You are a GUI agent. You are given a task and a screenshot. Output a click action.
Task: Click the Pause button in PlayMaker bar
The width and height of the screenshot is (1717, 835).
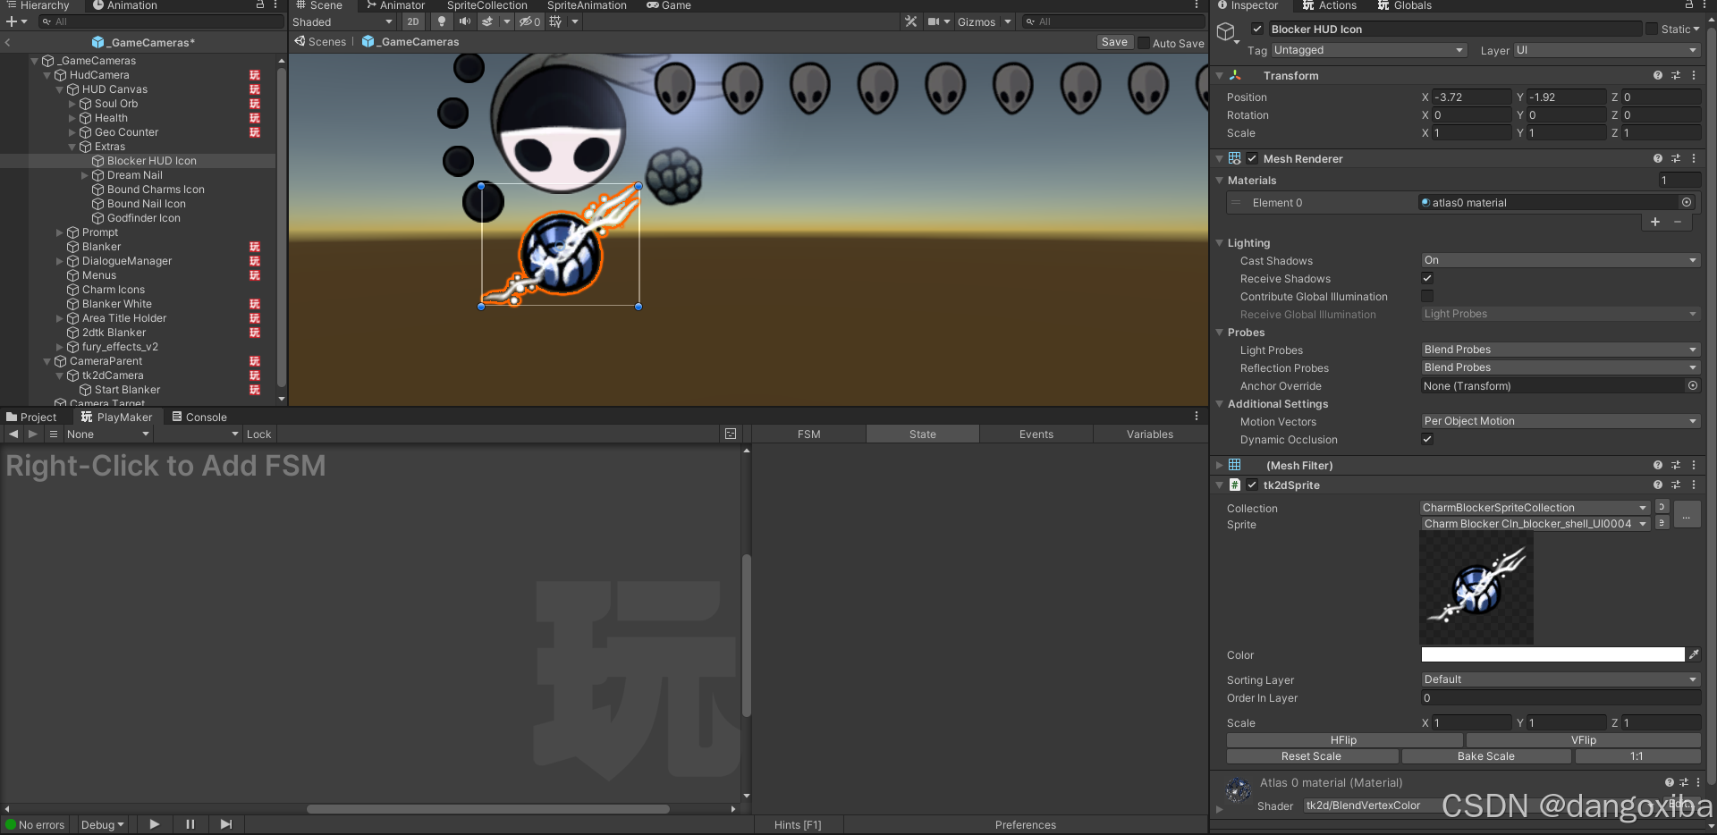pos(190,824)
